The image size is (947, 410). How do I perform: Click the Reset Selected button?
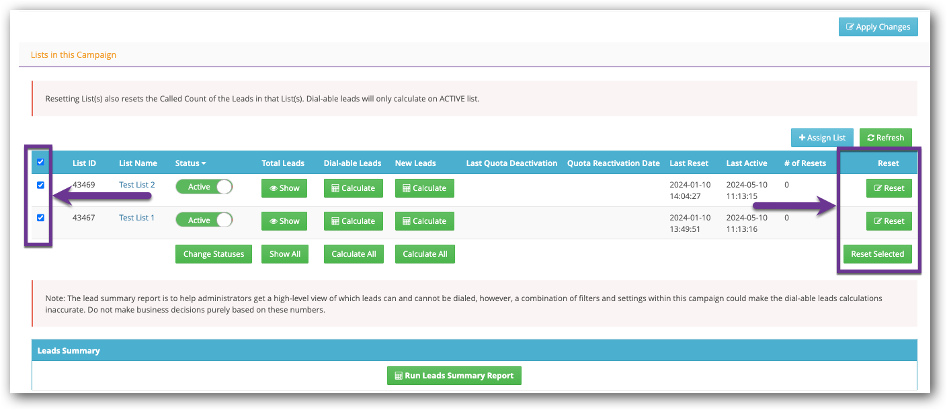[877, 254]
